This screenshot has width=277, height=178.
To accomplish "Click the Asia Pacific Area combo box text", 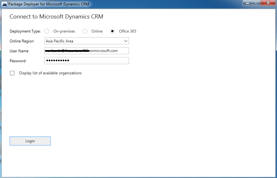I will (60, 41).
